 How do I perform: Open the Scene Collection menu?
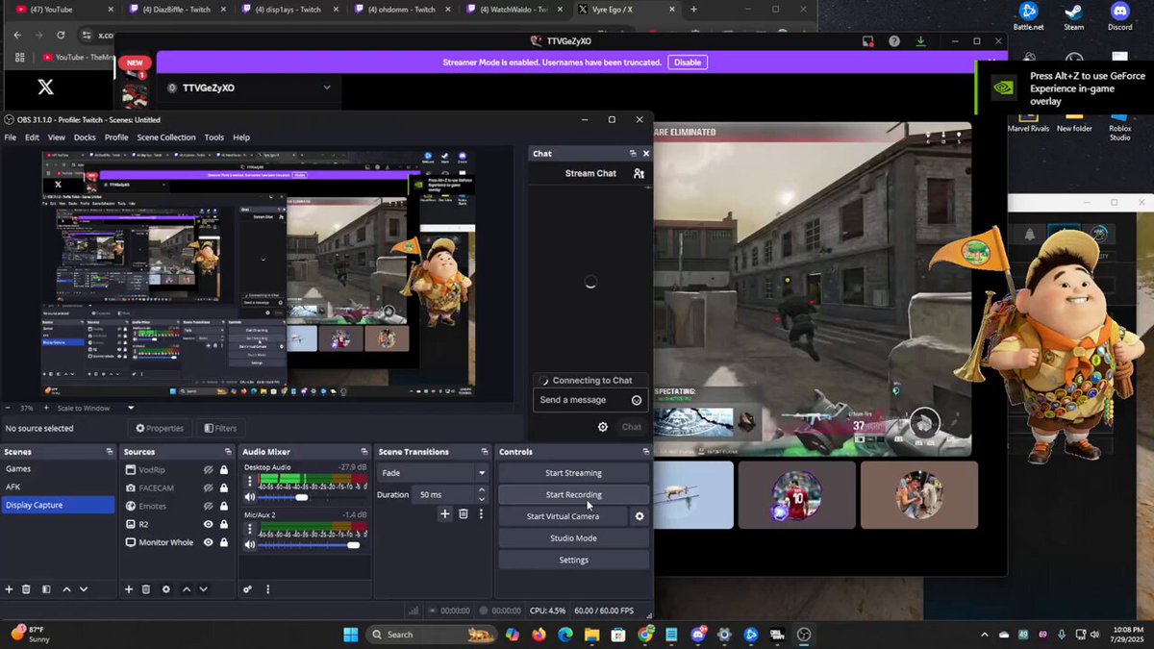click(165, 137)
